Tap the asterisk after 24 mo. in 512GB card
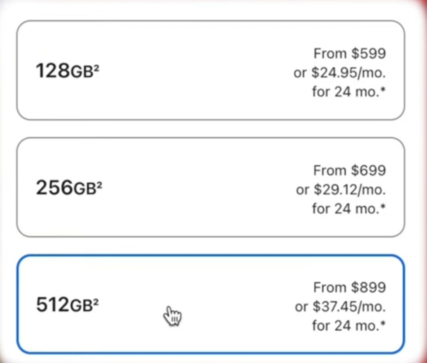Viewport: 427px width, 363px height. click(x=383, y=323)
